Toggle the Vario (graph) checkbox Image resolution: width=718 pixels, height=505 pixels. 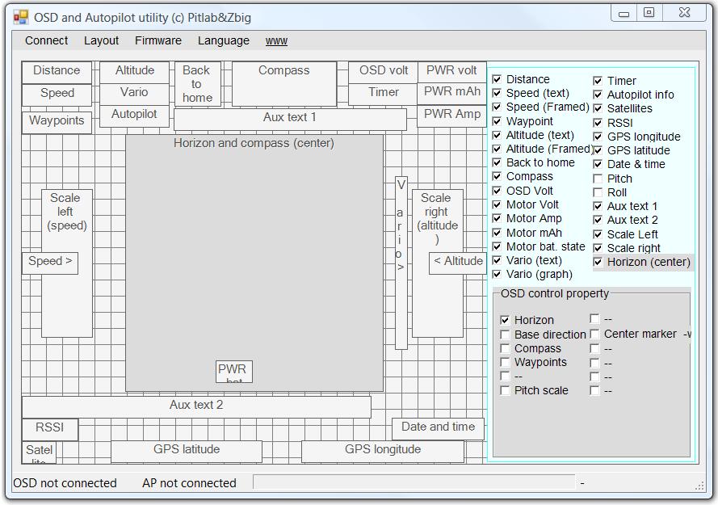click(497, 274)
